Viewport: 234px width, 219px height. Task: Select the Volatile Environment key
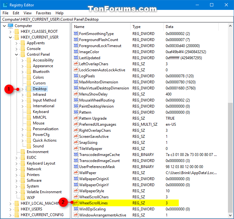[x=44, y=192]
